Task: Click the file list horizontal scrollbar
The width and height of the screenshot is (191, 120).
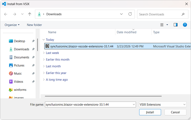Action: tap(103, 96)
